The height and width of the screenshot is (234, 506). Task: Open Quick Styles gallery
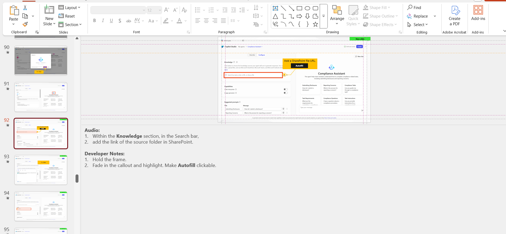(x=353, y=16)
